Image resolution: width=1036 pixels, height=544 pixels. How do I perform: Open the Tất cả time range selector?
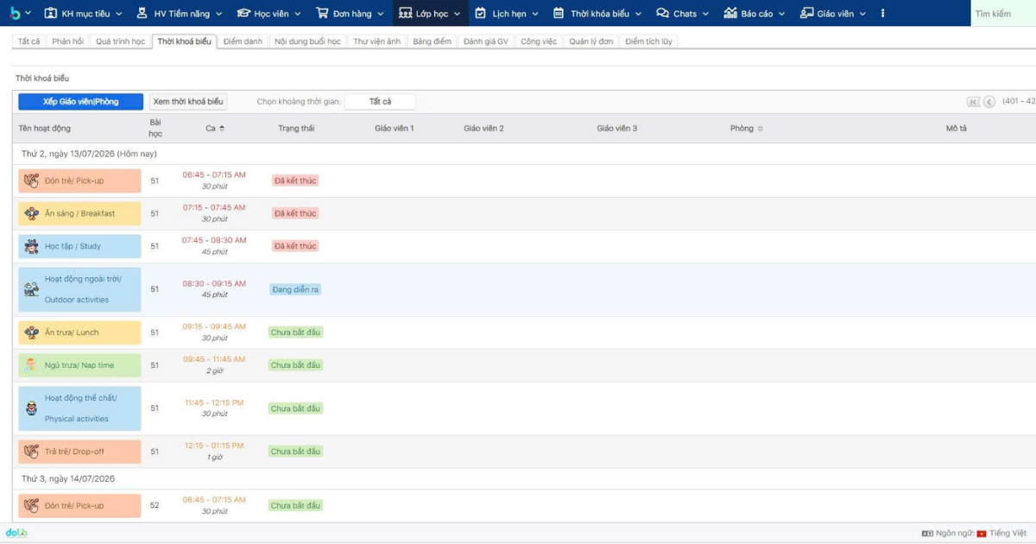[380, 102]
